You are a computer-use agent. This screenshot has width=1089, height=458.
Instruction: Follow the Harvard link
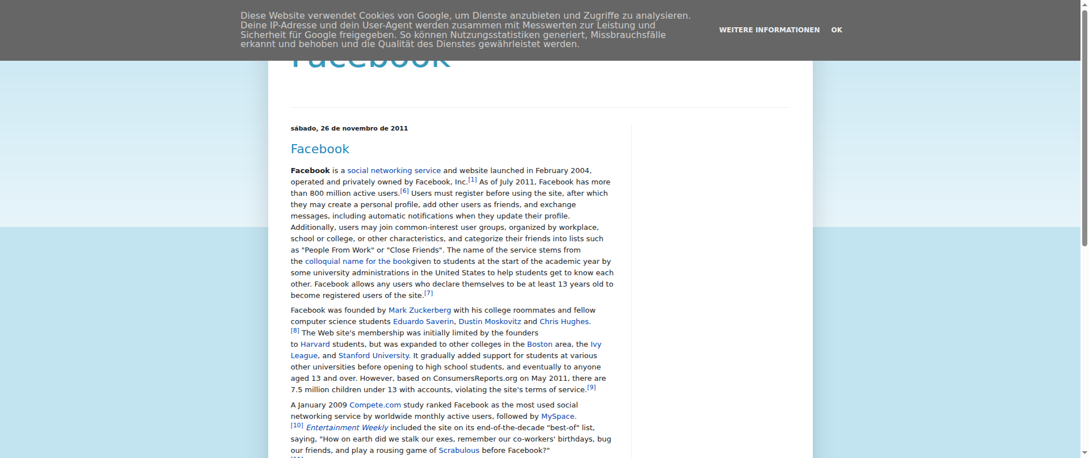pyautogui.click(x=315, y=344)
